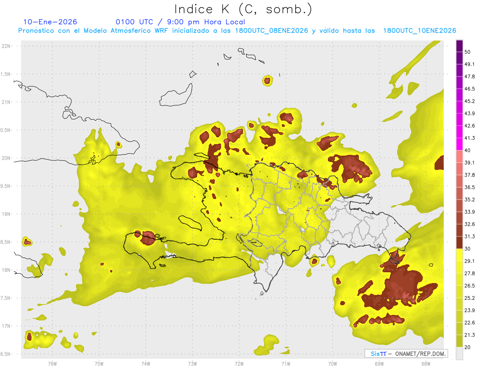Click the '22.6' color scale label

tap(469, 323)
